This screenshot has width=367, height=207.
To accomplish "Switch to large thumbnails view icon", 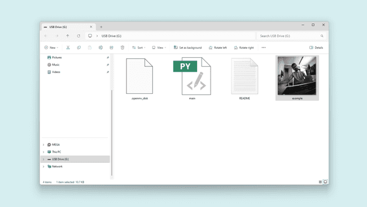I will point(325,182).
